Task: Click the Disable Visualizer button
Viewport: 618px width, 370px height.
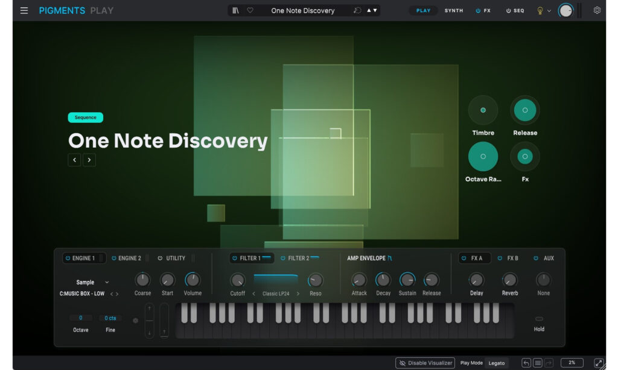Action: point(425,363)
